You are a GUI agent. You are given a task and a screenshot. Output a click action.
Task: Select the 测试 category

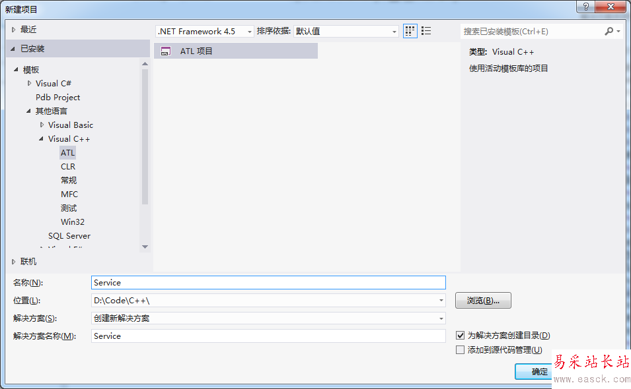point(69,208)
